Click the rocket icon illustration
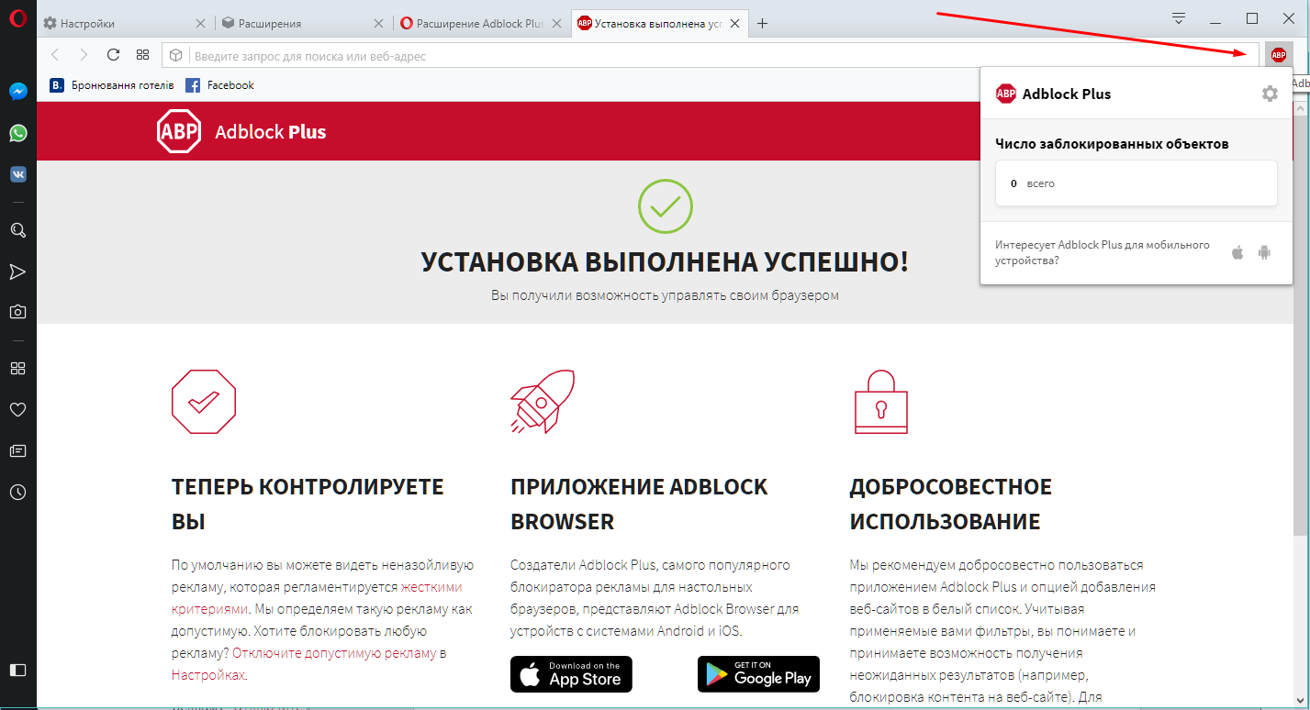1310x710 pixels. [543, 401]
